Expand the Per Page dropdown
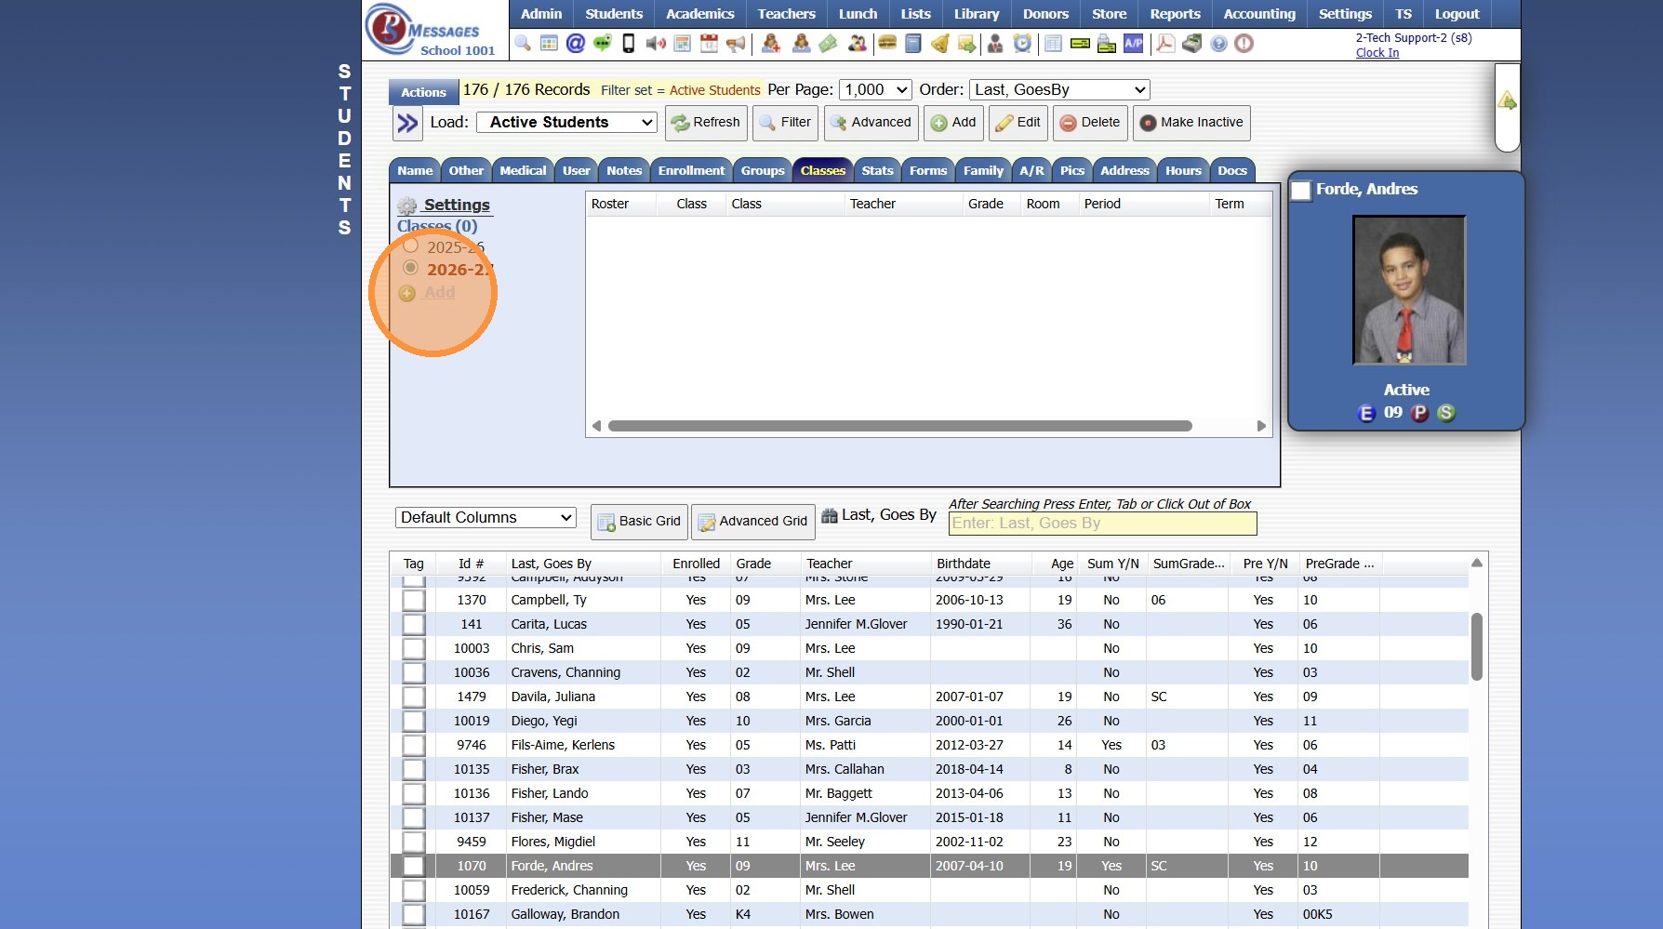This screenshot has height=929, width=1663. [875, 90]
